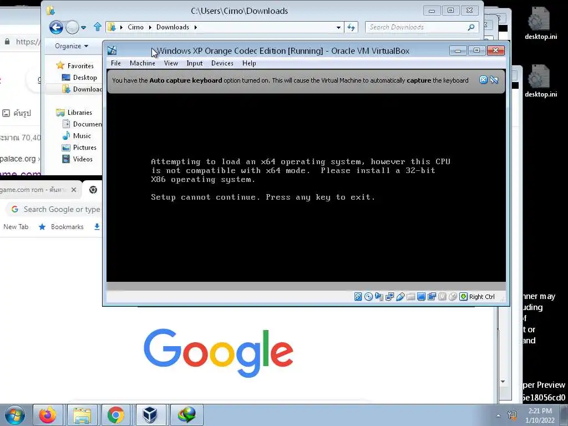Screen dimensions: 568x426
Task: Click the shared folders indicator in VirtualBox
Action: tap(411, 297)
